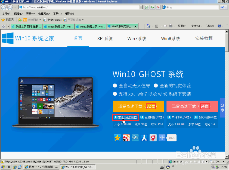Close the active Win10系统之家 tab
Viewport: 229px width, 170px height.
[135, 27]
